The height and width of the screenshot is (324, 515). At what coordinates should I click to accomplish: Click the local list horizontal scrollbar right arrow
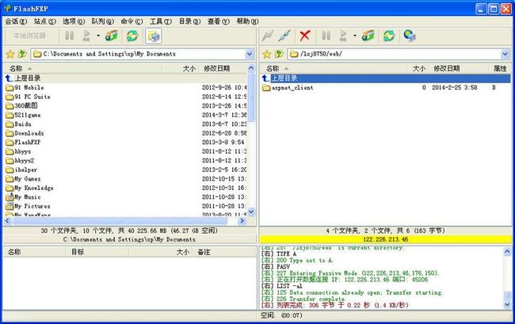click(x=242, y=221)
